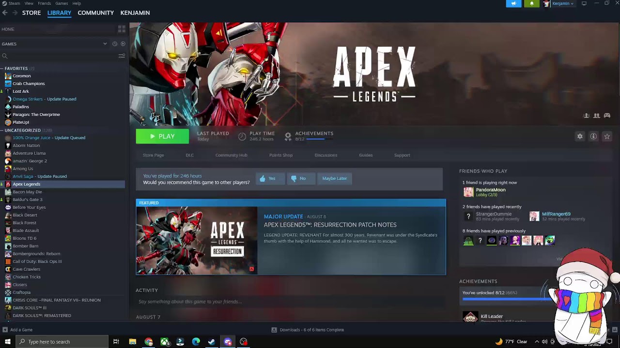The height and width of the screenshot is (348, 620).
Task: Click the activity comment input field
Action: point(290,302)
